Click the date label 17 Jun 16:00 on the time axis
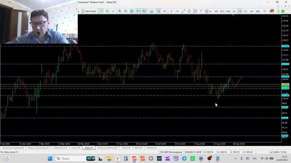 coord(122,144)
